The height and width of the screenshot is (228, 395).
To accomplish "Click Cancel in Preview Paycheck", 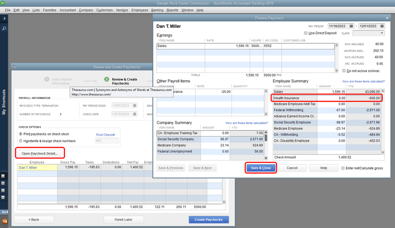I will [x=292, y=168].
